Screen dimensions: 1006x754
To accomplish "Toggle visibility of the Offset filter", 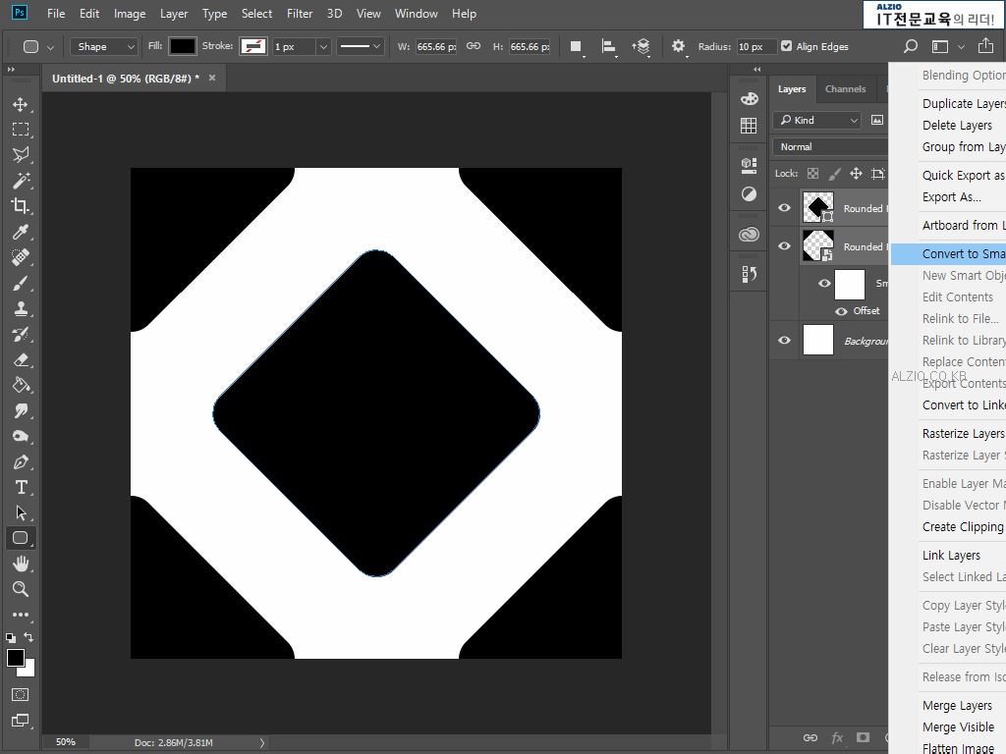I will click(841, 311).
